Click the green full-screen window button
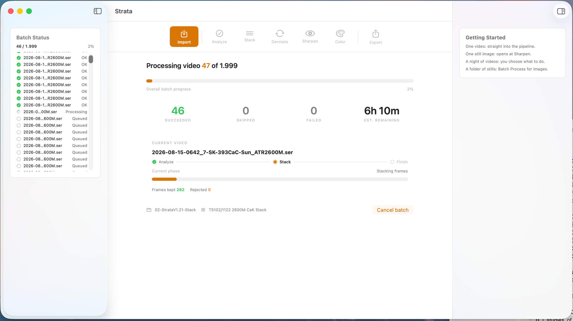Screen dimensions: 573x321 coord(29,11)
